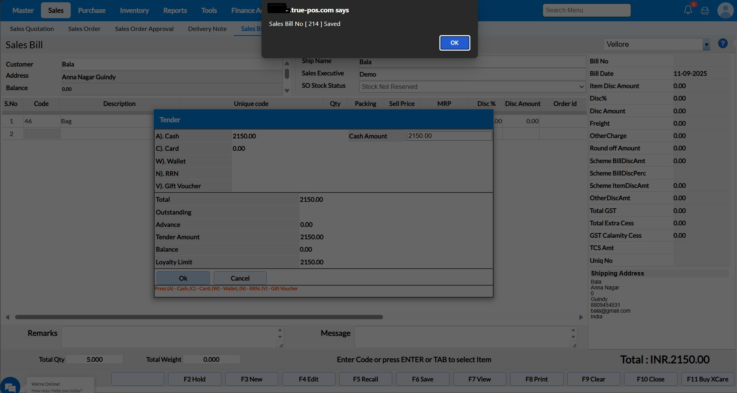
Task: Click the right arrow of horizontal scrollbar
Action: click(x=580, y=317)
